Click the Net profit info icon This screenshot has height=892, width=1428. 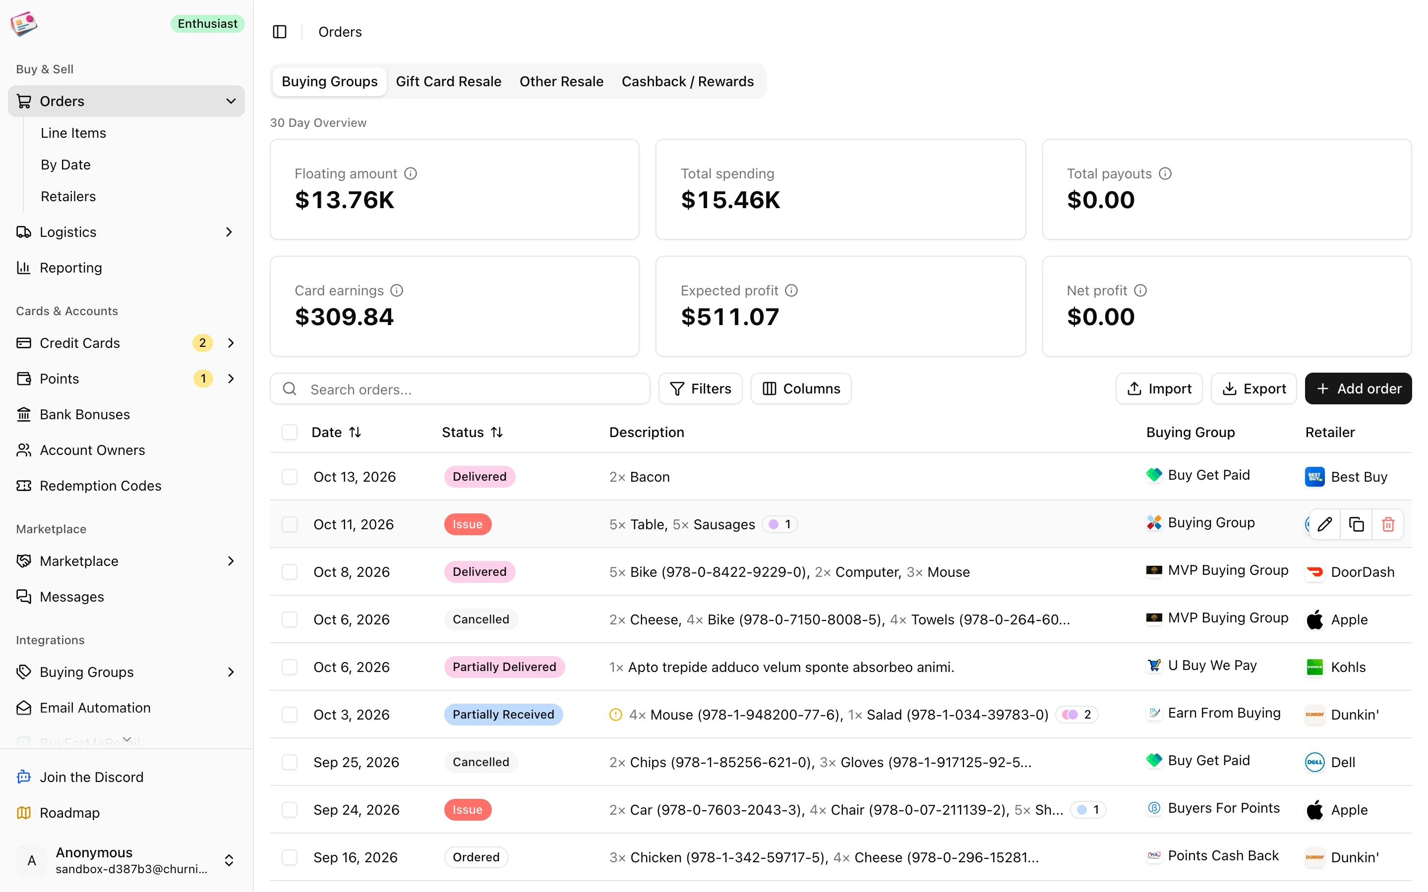pyautogui.click(x=1140, y=290)
